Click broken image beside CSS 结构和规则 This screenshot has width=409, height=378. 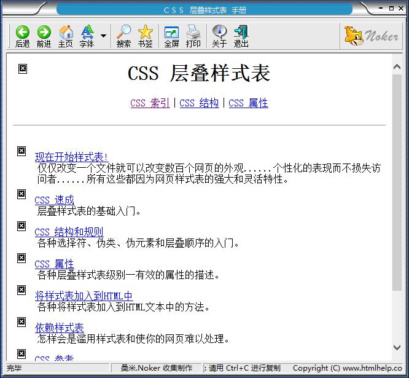click(x=21, y=226)
